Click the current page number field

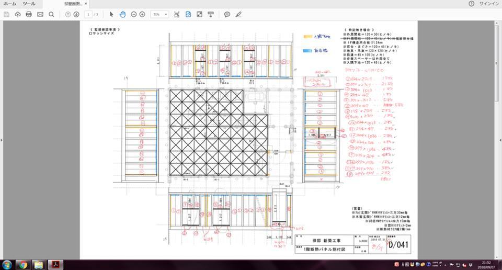pos(88,15)
